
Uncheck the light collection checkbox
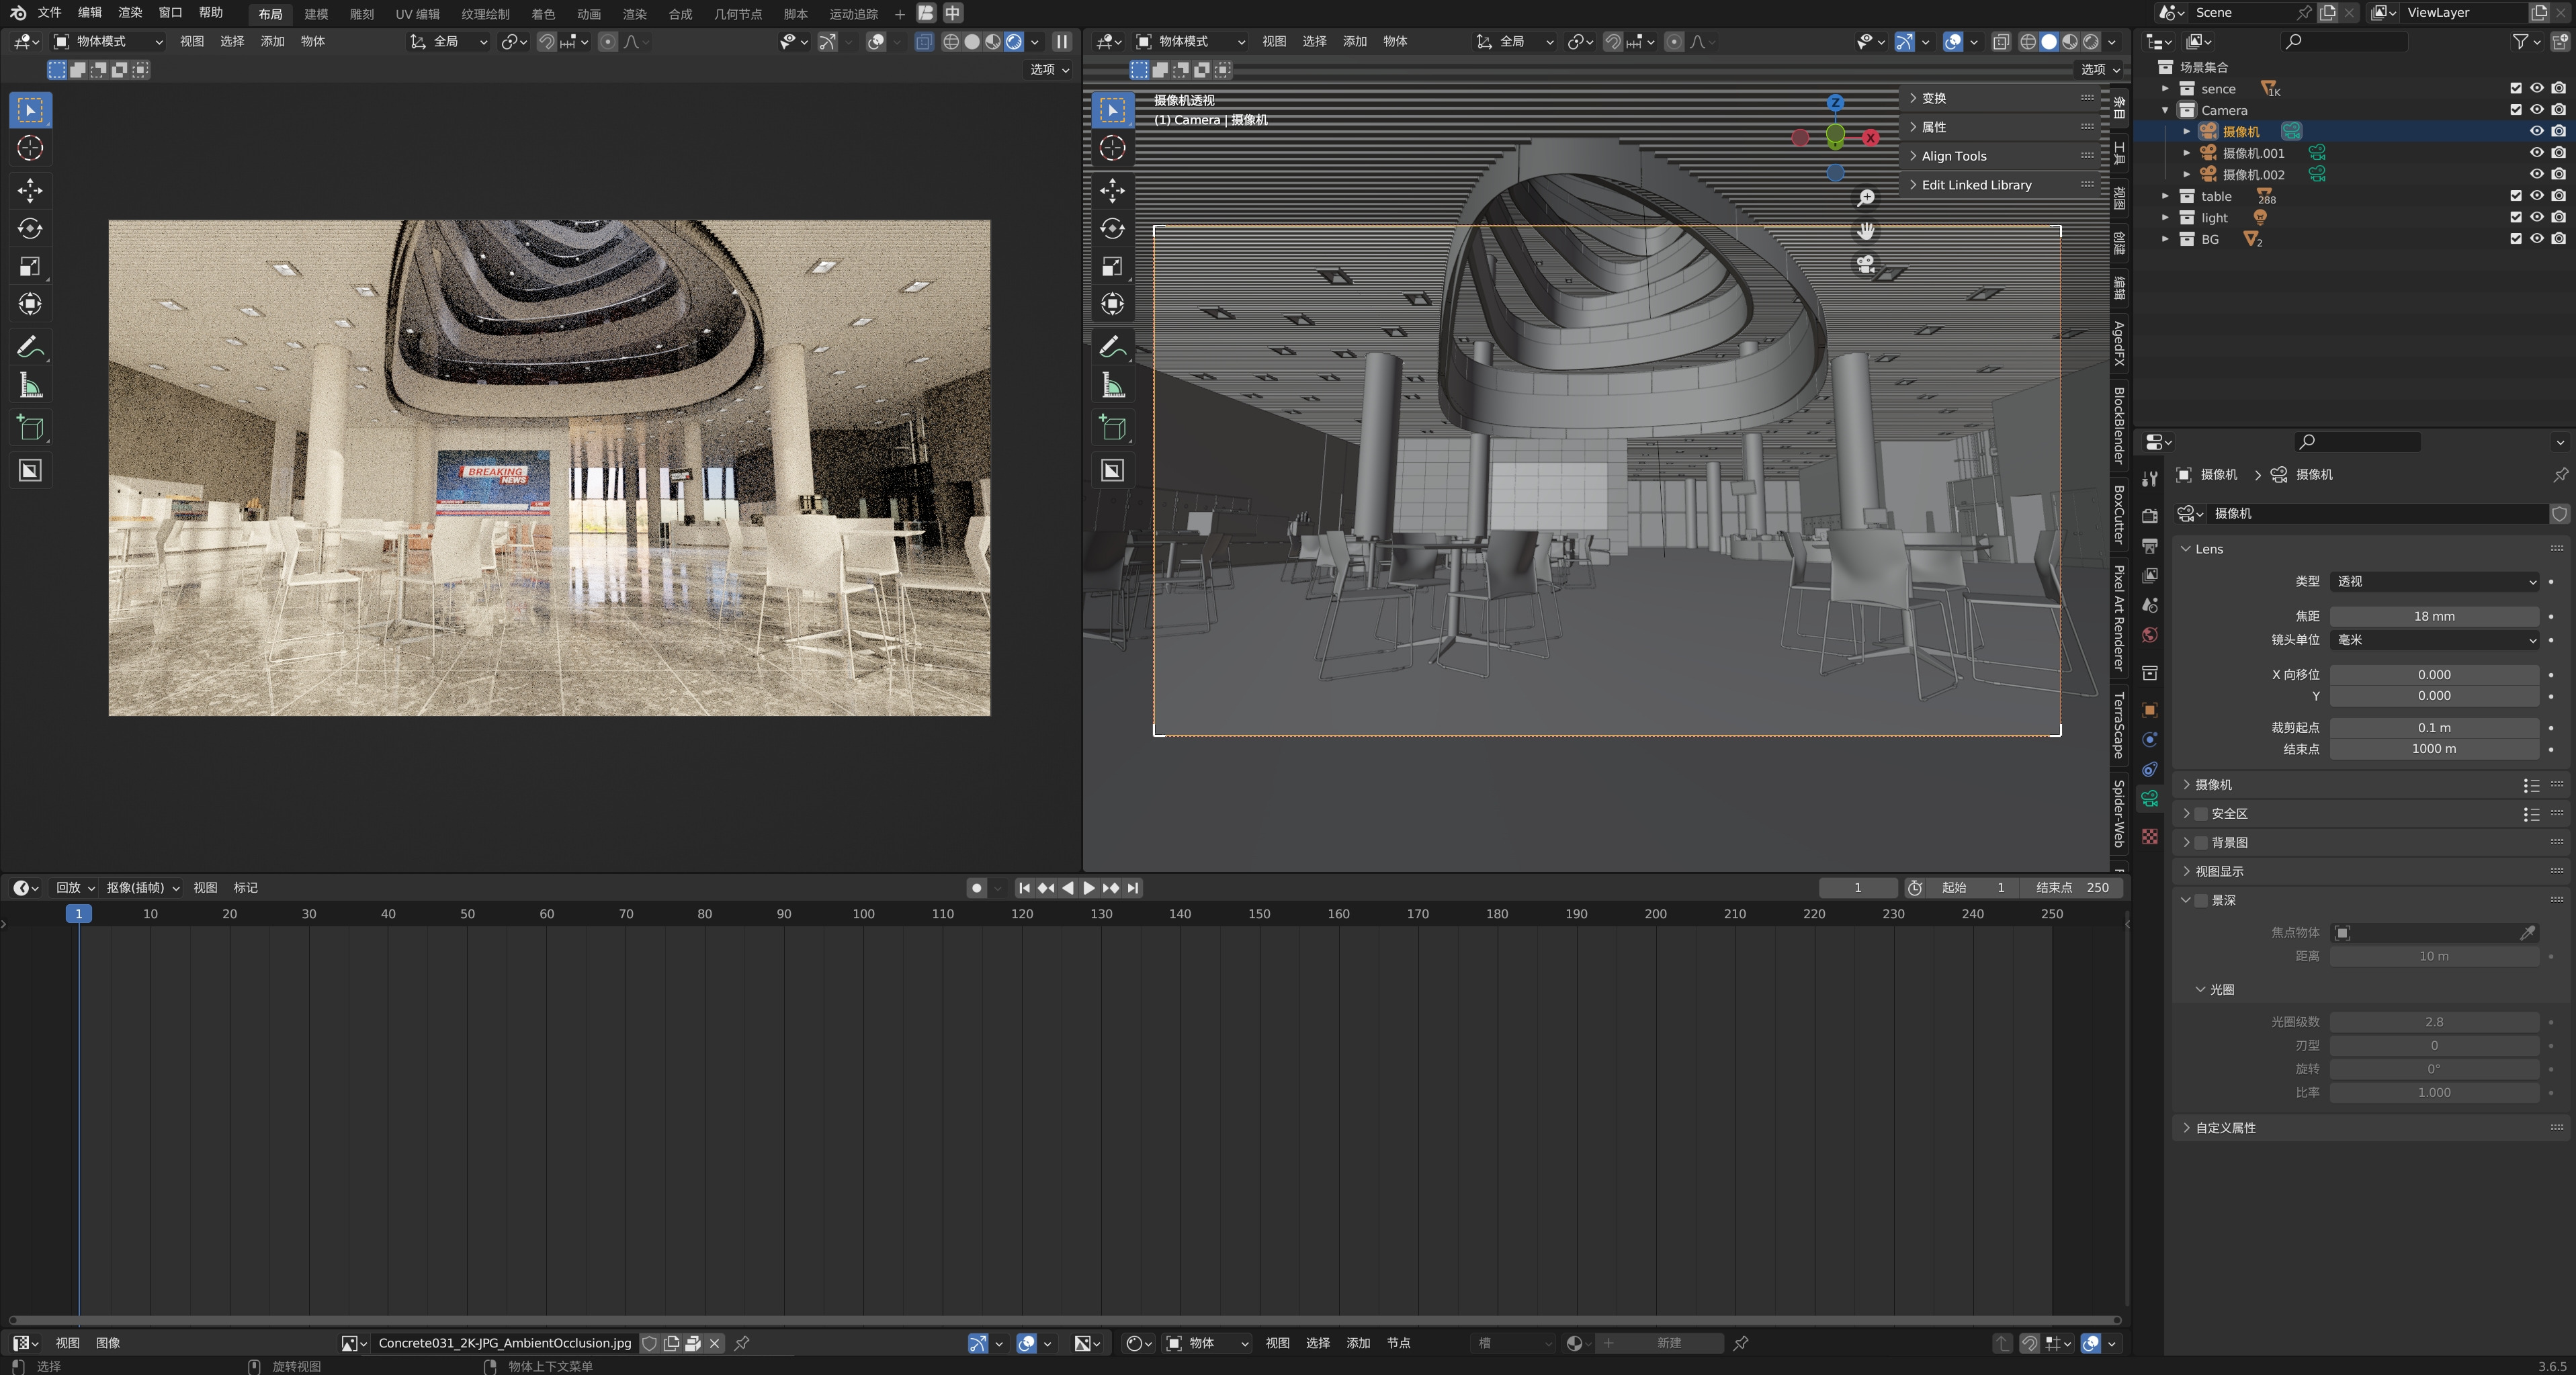click(x=2515, y=217)
